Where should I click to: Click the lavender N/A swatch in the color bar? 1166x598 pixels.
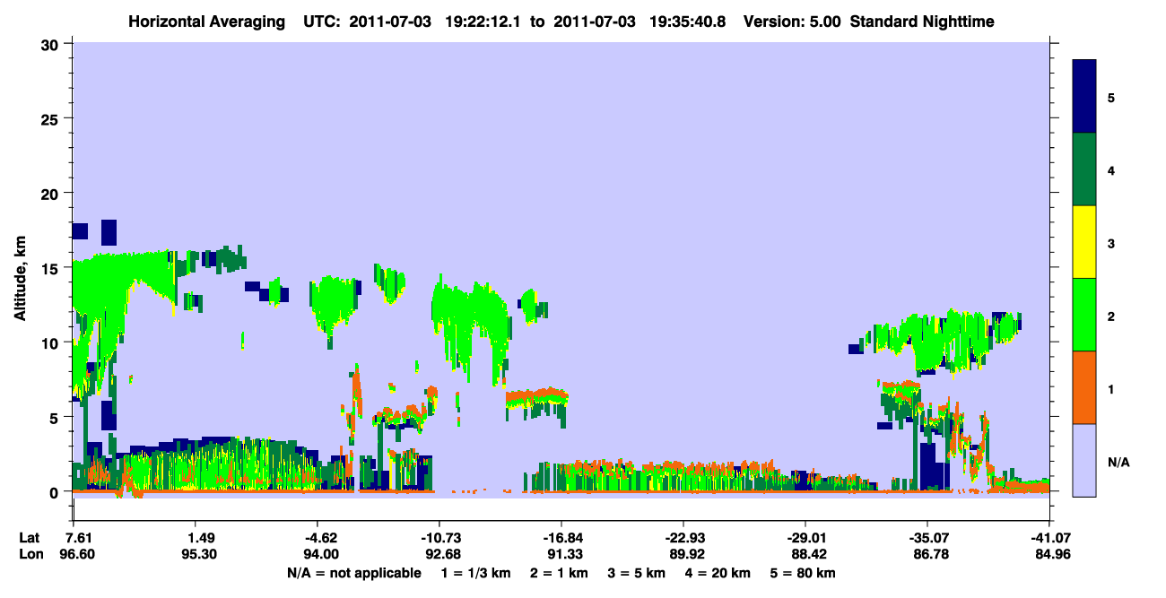point(1084,460)
